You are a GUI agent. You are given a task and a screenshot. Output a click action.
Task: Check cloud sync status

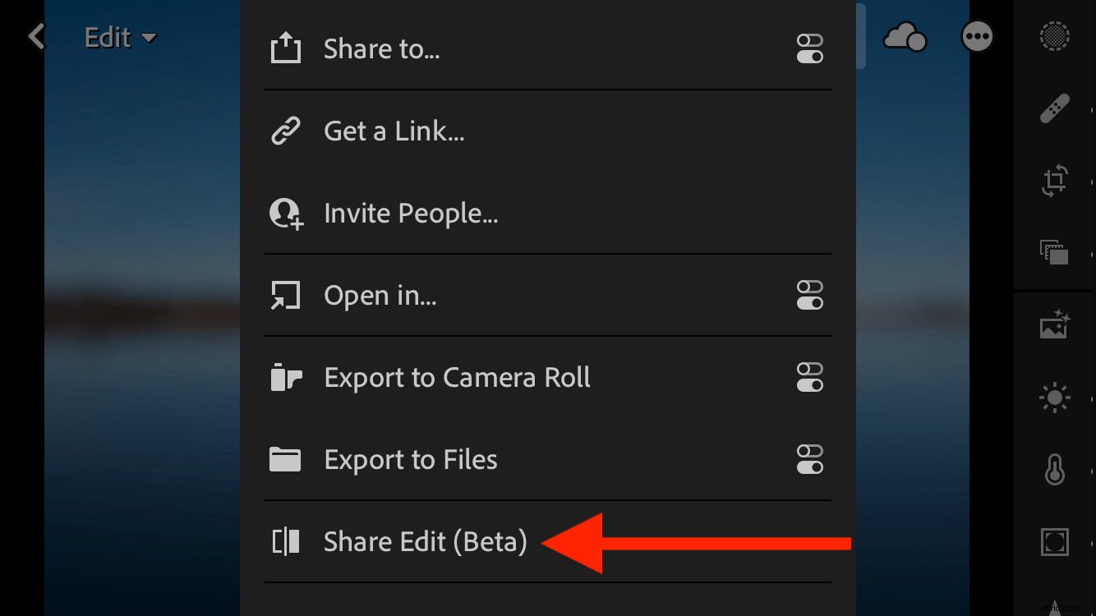905,36
